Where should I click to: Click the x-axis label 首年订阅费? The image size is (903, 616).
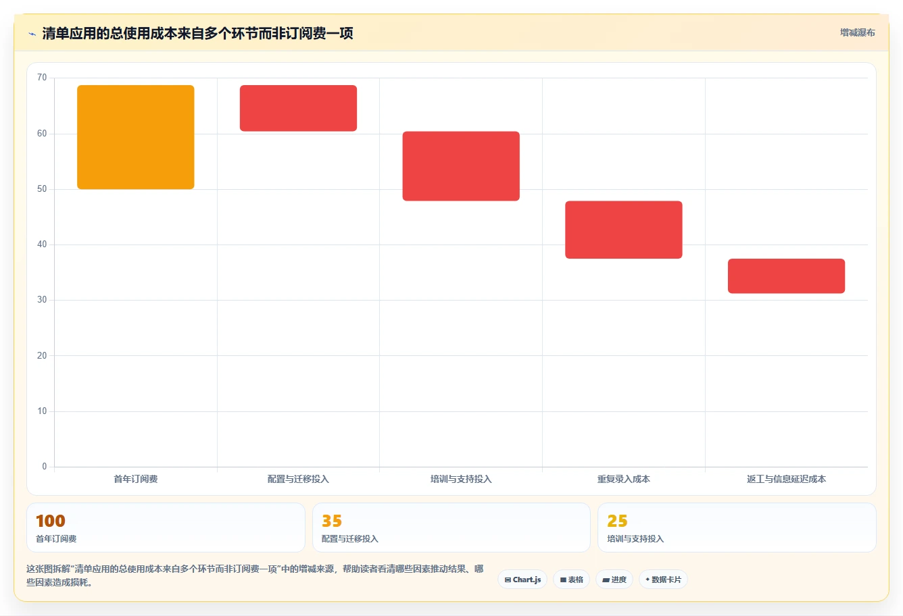(136, 479)
